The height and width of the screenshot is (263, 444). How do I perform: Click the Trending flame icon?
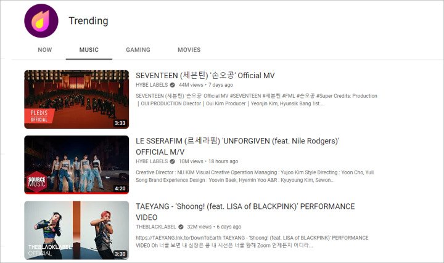click(x=41, y=21)
